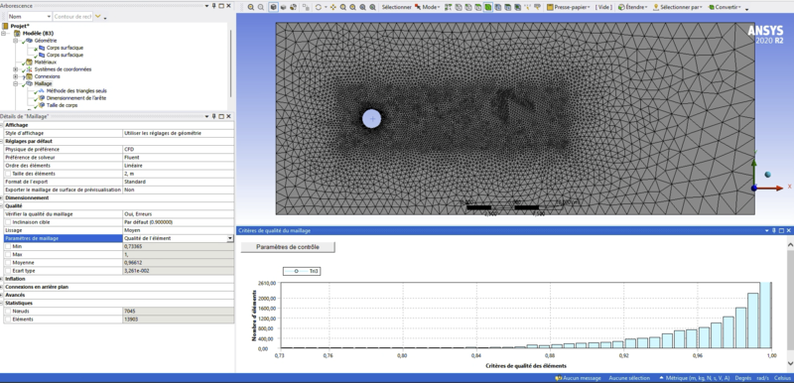Click the Préférence de solveur value Fluent
Screen dimensions: 794x383
(x=179, y=158)
